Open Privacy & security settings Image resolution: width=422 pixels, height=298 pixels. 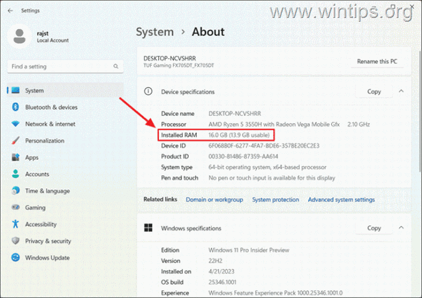(x=65, y=241)
